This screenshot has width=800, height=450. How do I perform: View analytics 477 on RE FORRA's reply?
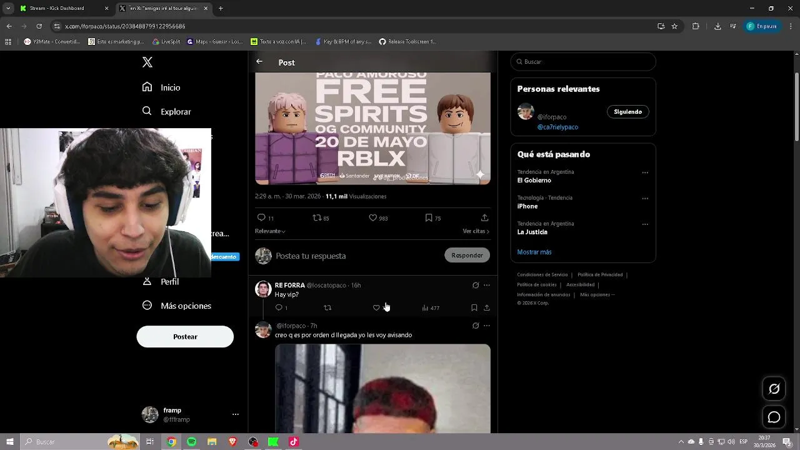click(x=431, y=307)
